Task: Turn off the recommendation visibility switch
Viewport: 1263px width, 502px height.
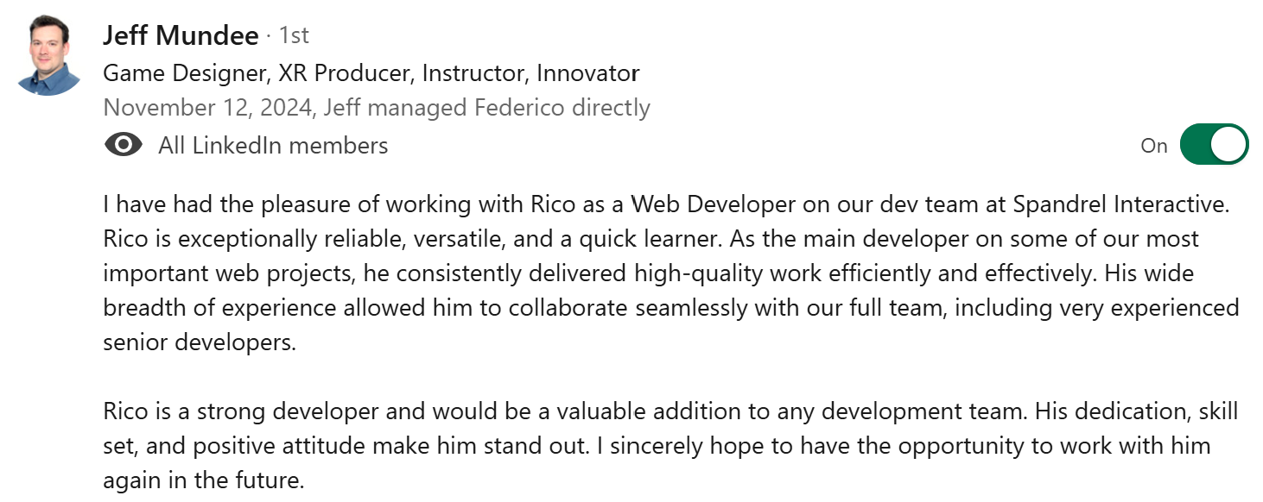Action: (1213, 145)
